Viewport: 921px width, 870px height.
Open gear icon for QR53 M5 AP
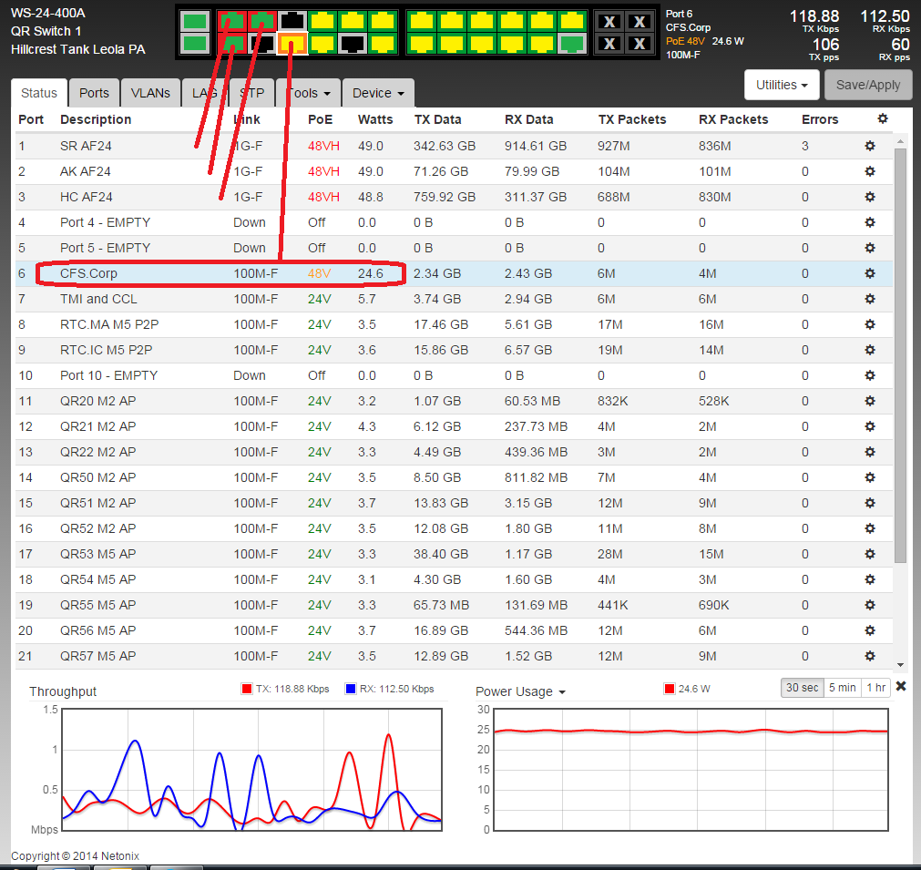click(870, 554)
